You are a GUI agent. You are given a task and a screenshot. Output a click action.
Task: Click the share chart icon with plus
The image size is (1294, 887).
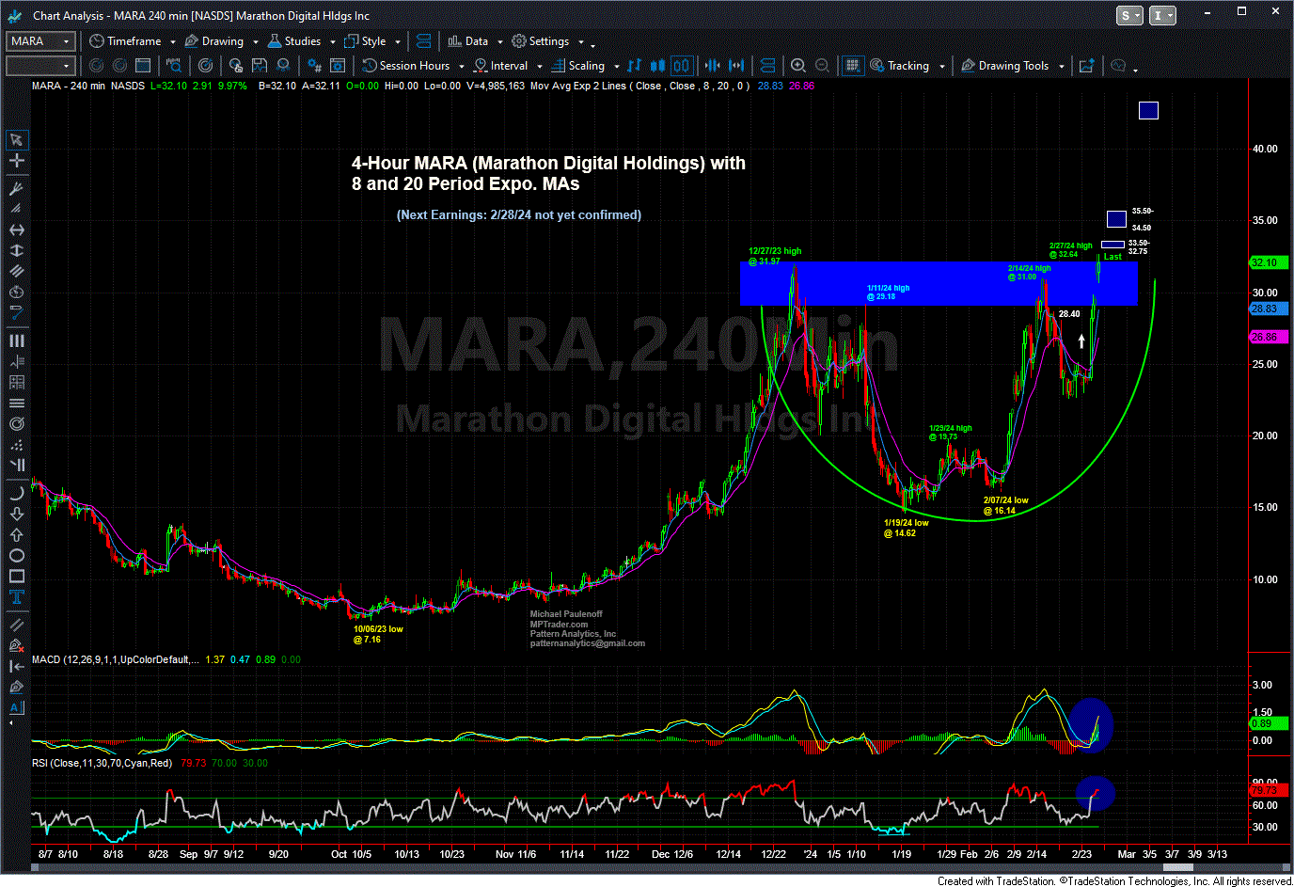coord(1086,66)
